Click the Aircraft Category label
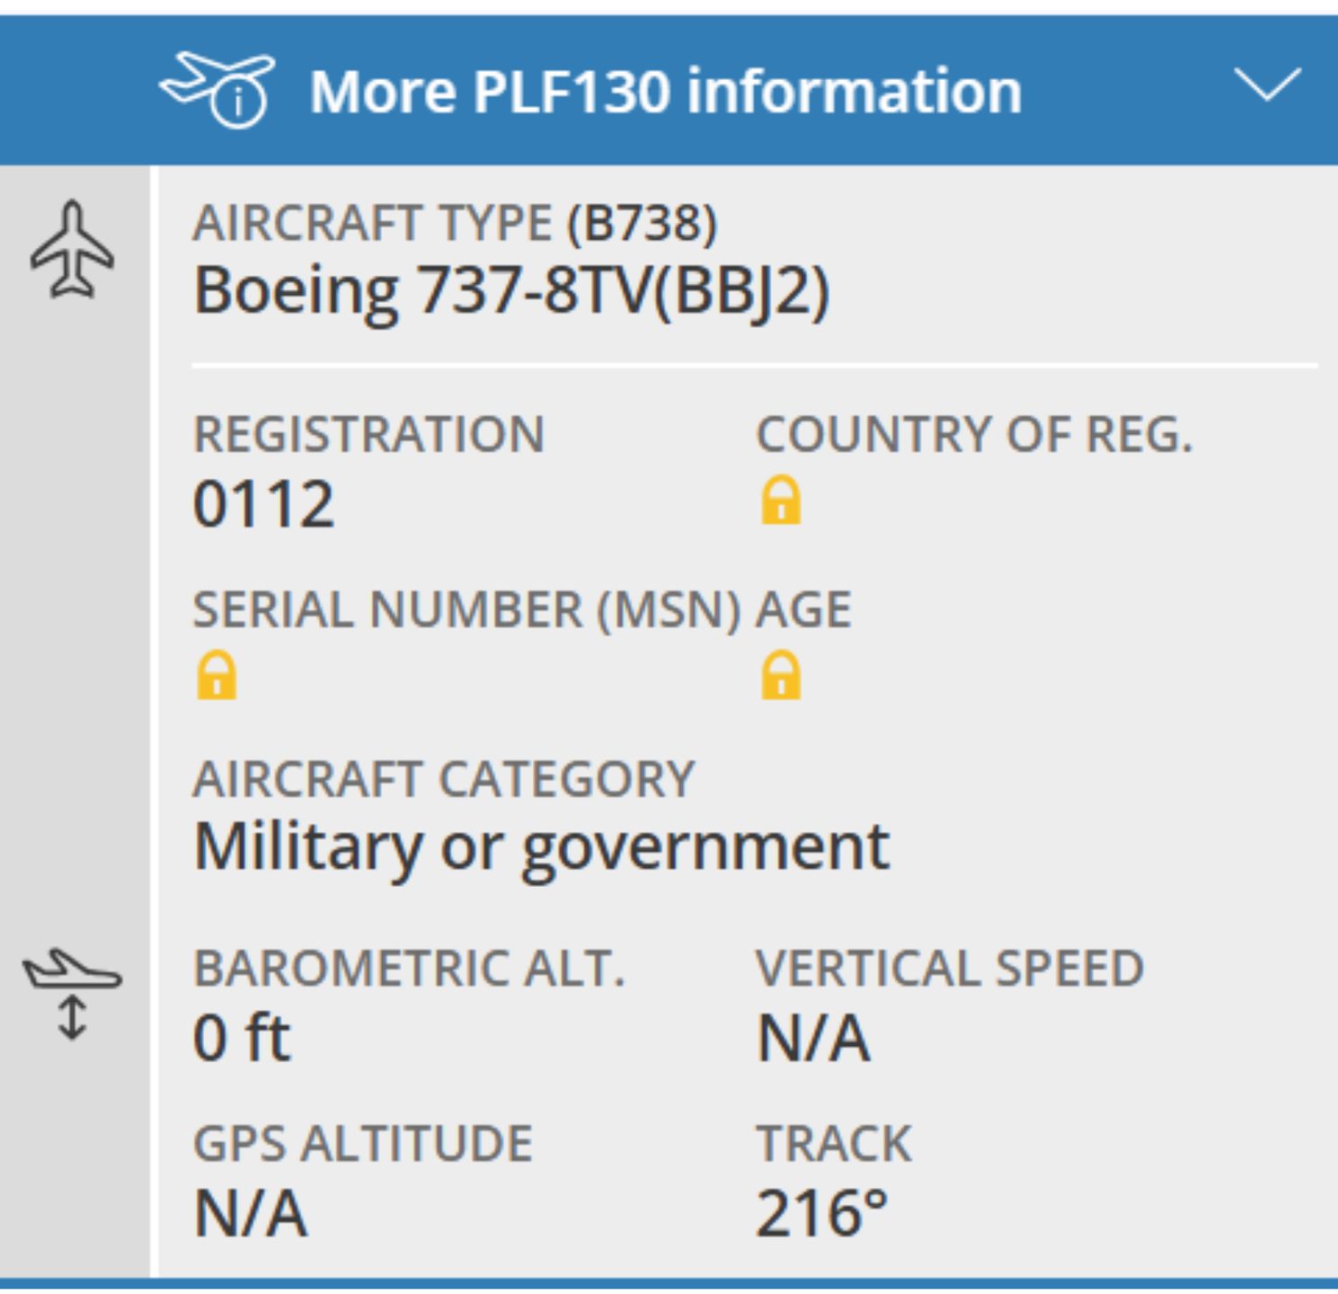The height and width of the screenshot is (1294, 1338). [x=444, y=779]
